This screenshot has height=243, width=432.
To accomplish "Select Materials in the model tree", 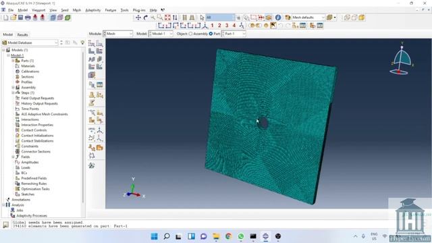I will 28,66.
